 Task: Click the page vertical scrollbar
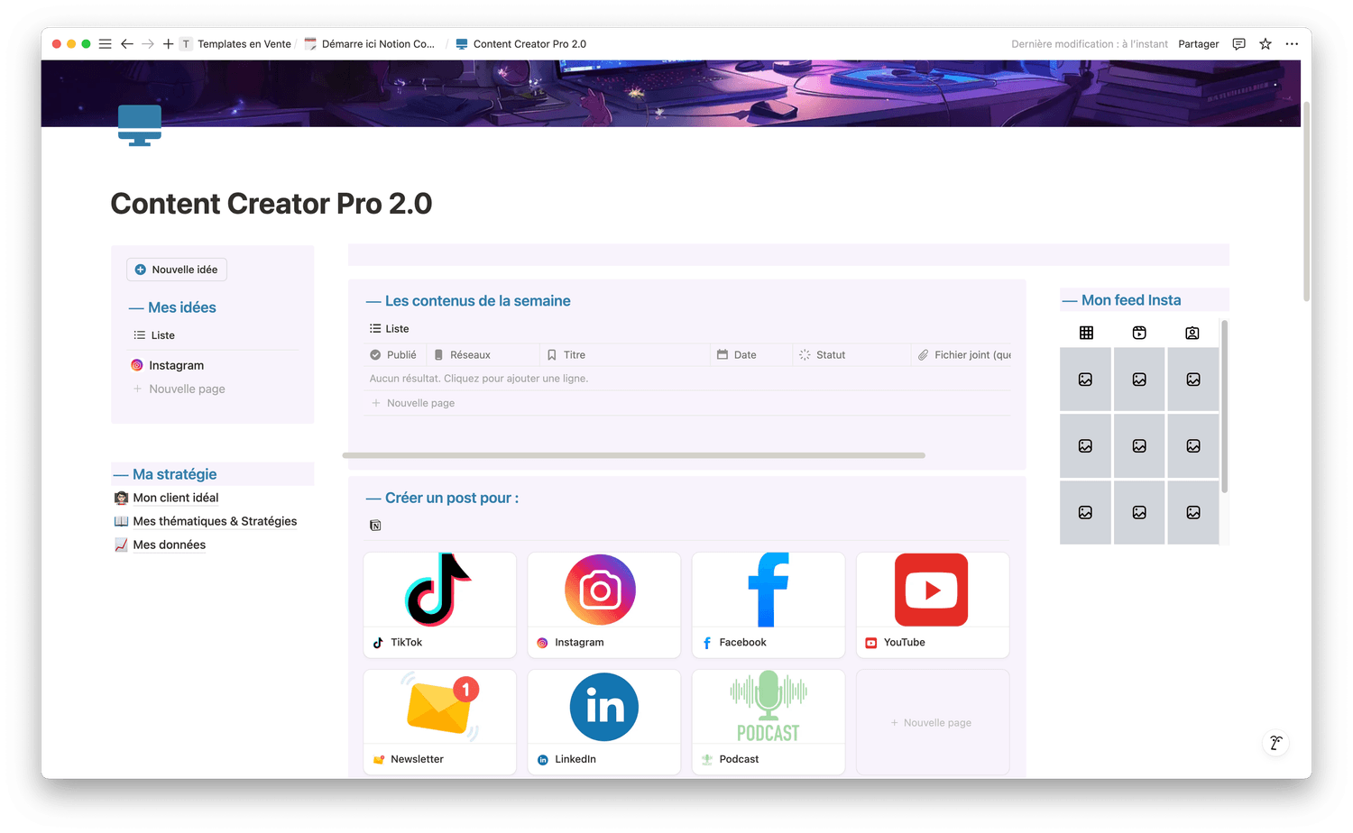(1306, 201)
